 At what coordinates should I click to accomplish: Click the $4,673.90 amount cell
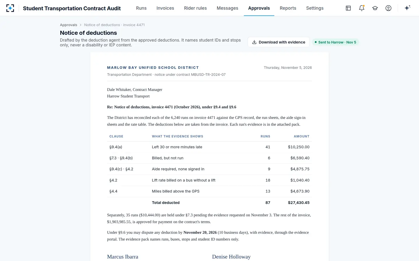pos(300,191)
